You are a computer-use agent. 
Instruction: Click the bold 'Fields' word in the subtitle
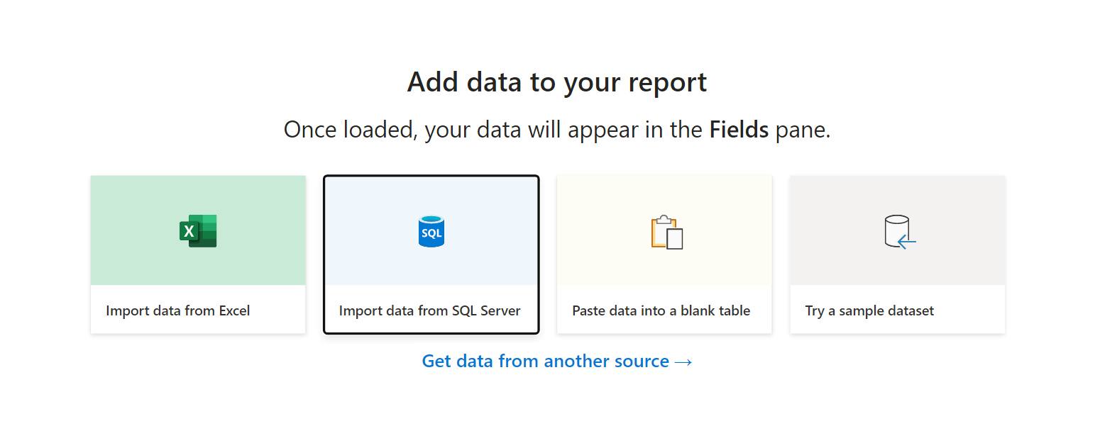(739, 130)
